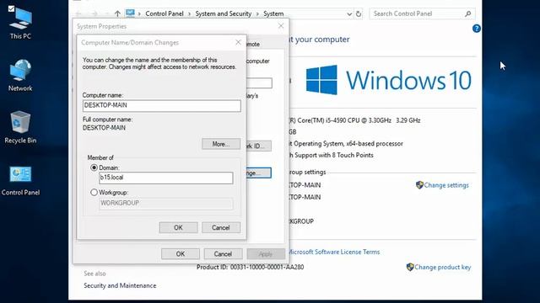This screenshot has width=540, height=303.
Task: Close the Computer Name/Domain Changes dialog
Action: point(238,42)
